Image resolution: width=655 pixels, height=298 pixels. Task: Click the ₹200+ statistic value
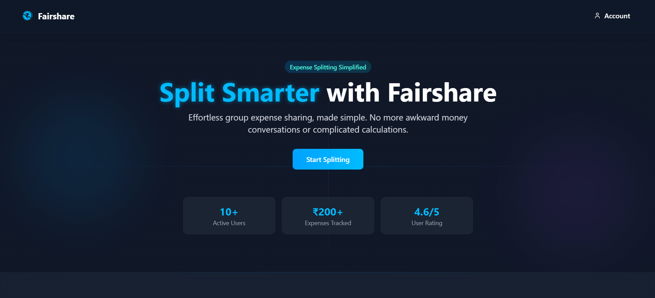(x=328, y=212)
